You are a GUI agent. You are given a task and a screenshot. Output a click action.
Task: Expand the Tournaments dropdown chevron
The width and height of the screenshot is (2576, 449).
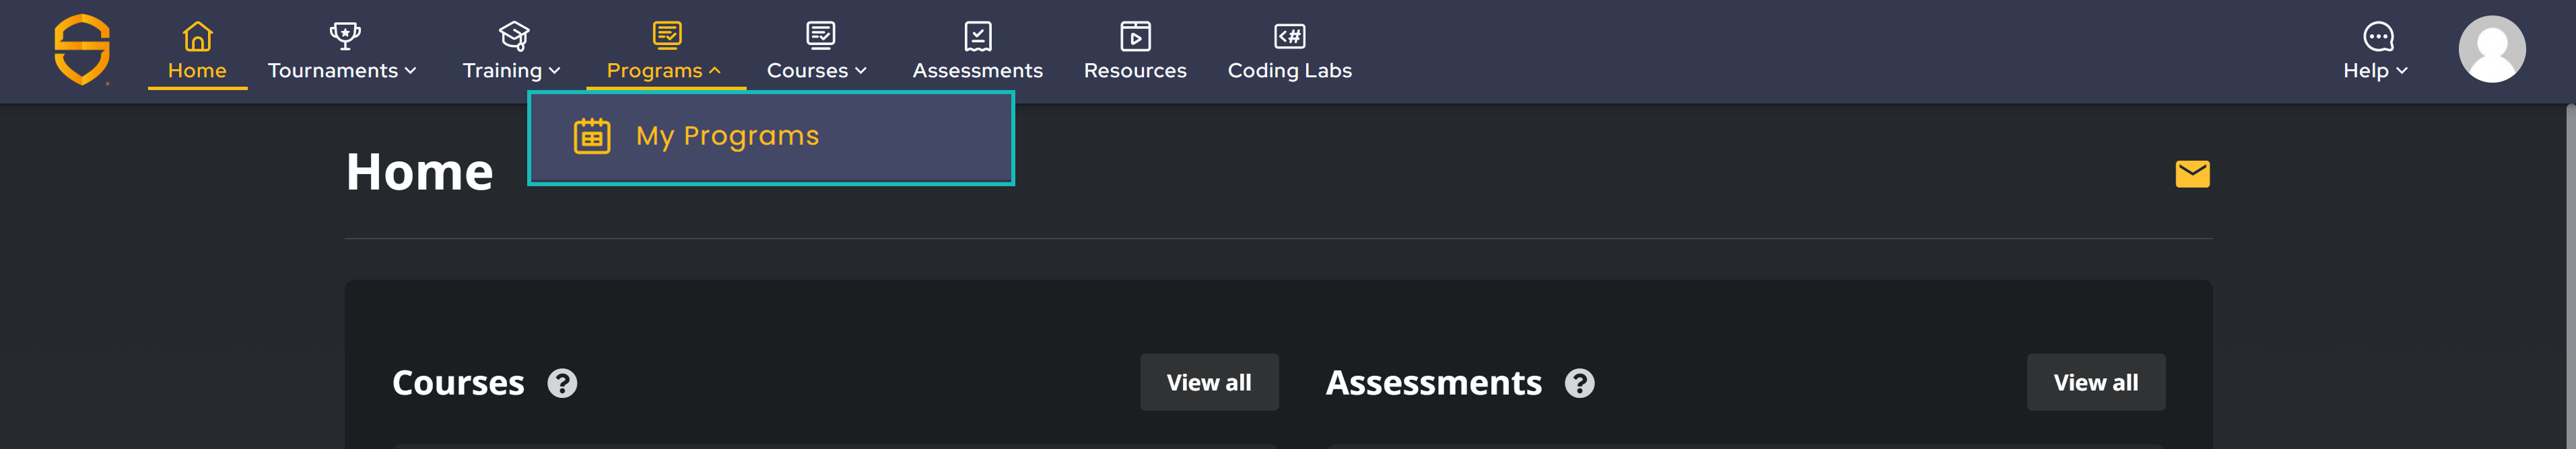coord(410,71)
